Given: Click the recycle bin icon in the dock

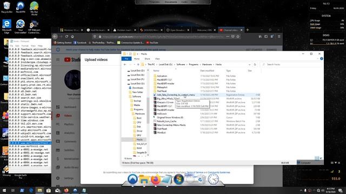Looking at the screenshot, I should [201, 179].
